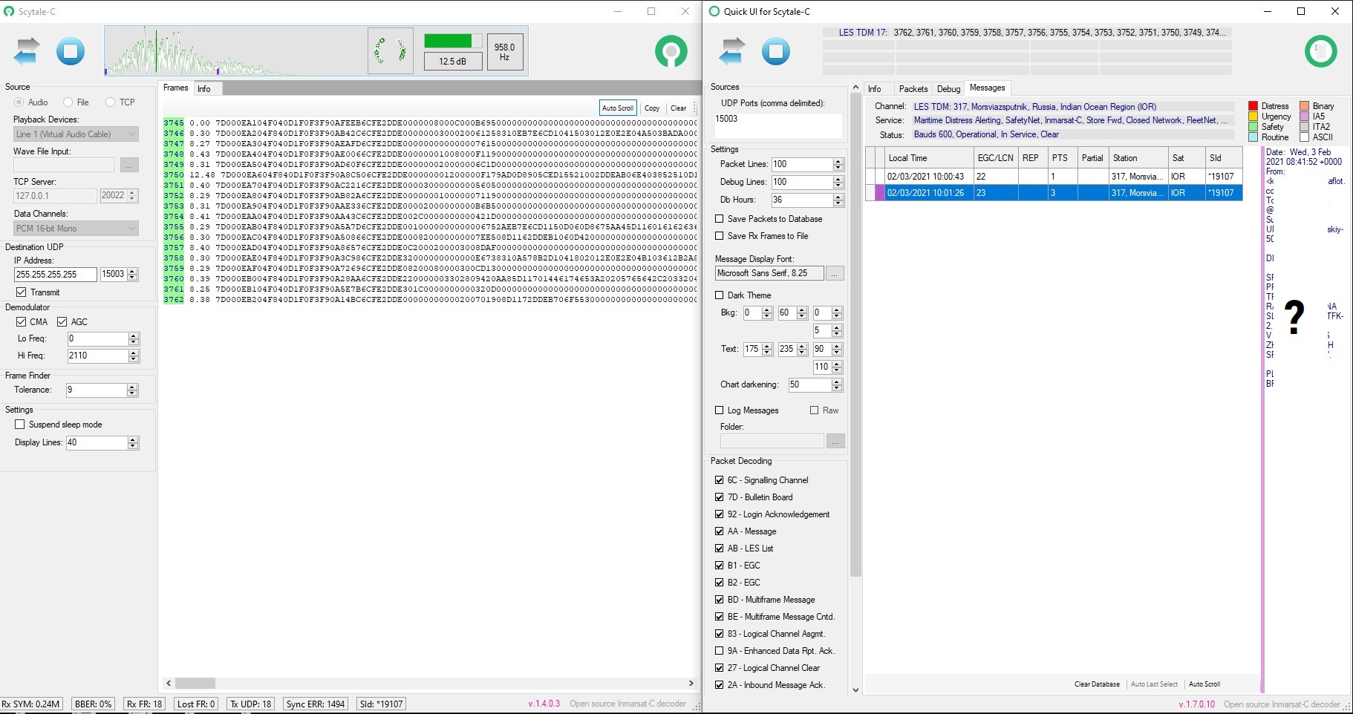Click the blue transfer arrows icon in Scytale-C
The height and width of the screenshot is (714, 1353).
point(26,50)
